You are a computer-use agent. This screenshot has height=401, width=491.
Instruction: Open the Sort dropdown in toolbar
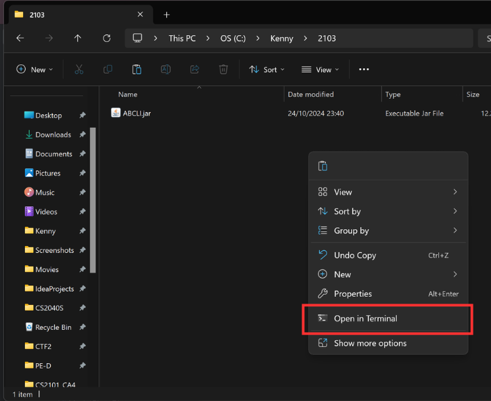click(x=266, y=69)
